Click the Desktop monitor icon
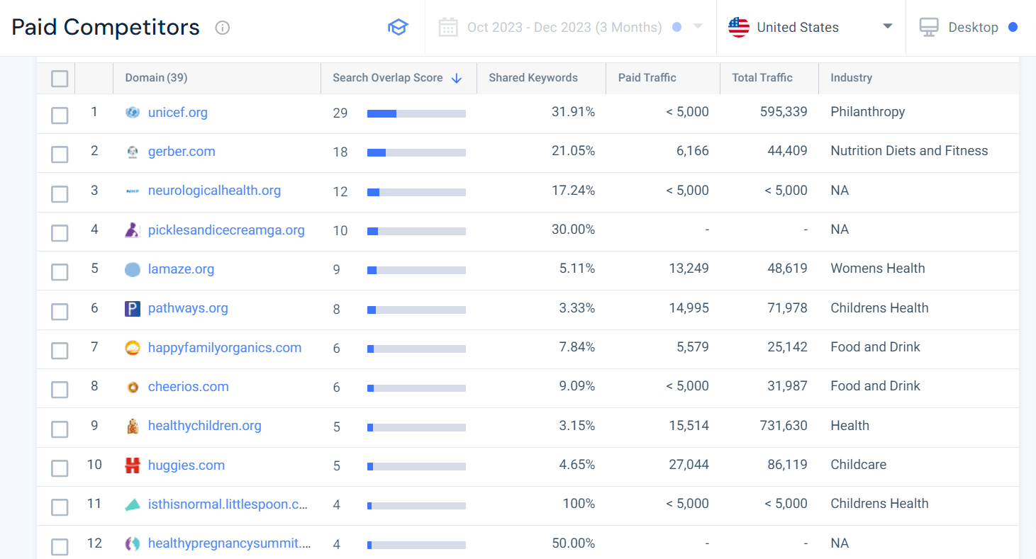Image resolution: width=1036 pixels, height=559 pixels. (929, 28)
